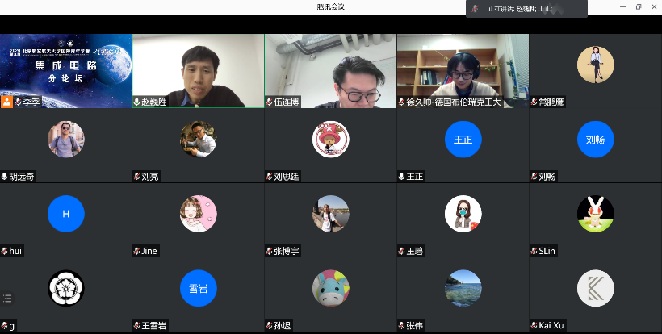Click 伍连博's camera video tile
Screen dimensions: 662x334
[x=330, y=69]
